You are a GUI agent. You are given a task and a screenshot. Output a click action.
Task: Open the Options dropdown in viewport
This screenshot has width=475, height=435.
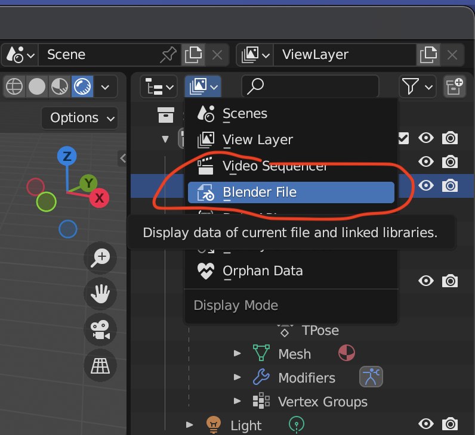coord(80,118)
